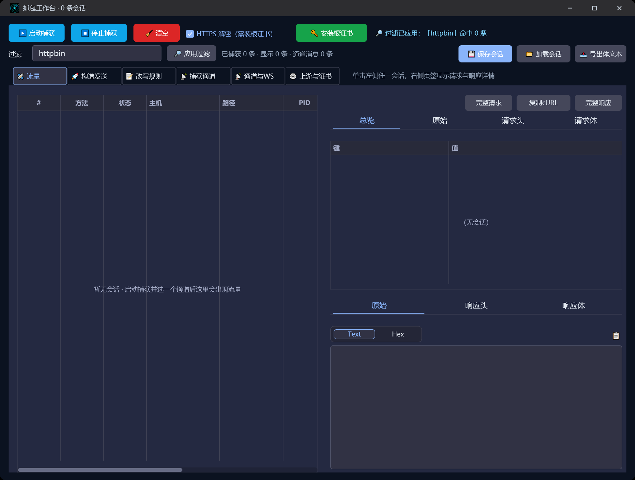Load a session via 加载会话
This screenshot has height=480, width=635.
click(544, 54)
